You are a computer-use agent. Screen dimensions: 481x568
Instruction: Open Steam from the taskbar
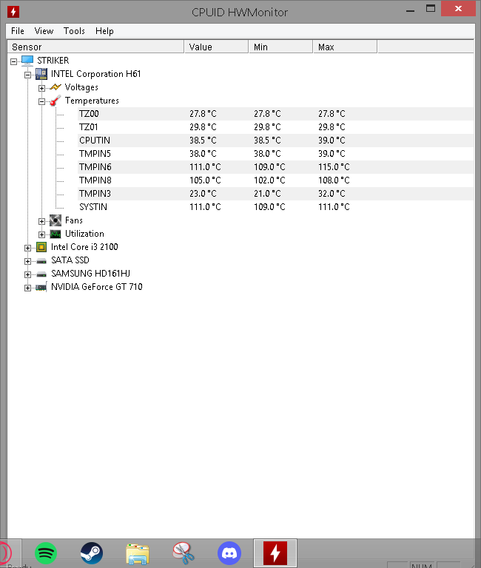(91, 553)
